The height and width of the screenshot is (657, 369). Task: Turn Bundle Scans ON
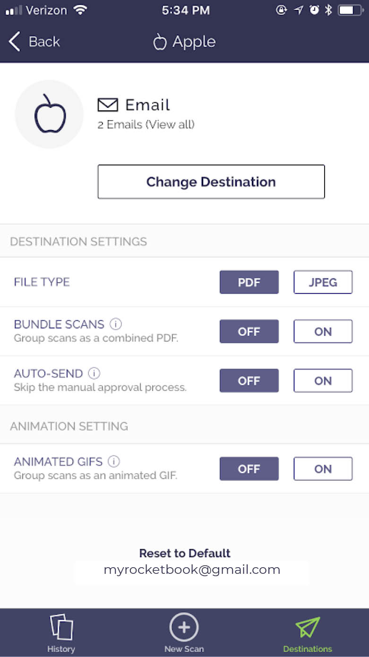coord(323,331)
